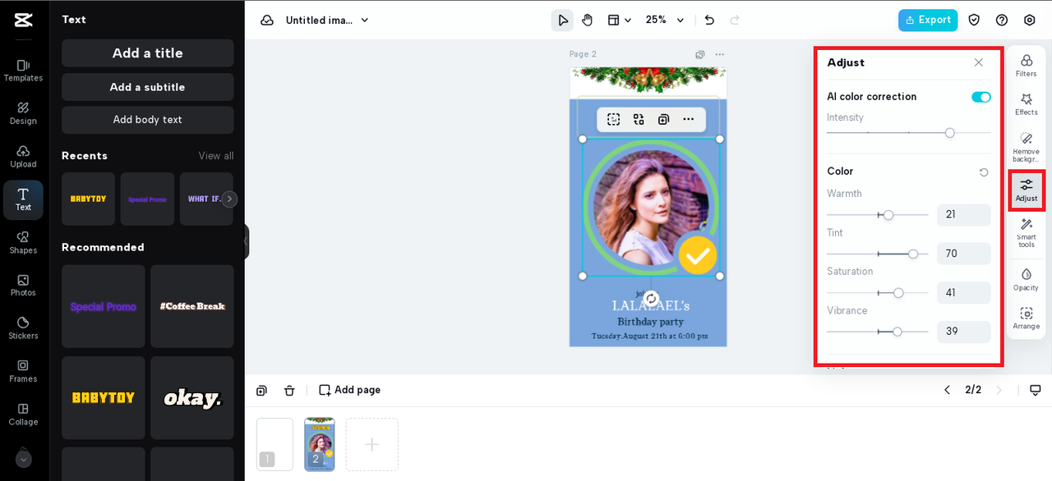
Task: Click the Saturation value field 41
Action: coord(963,293)
